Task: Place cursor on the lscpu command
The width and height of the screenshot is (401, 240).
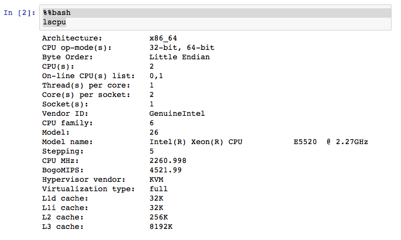Action: [x=54, y=22]
